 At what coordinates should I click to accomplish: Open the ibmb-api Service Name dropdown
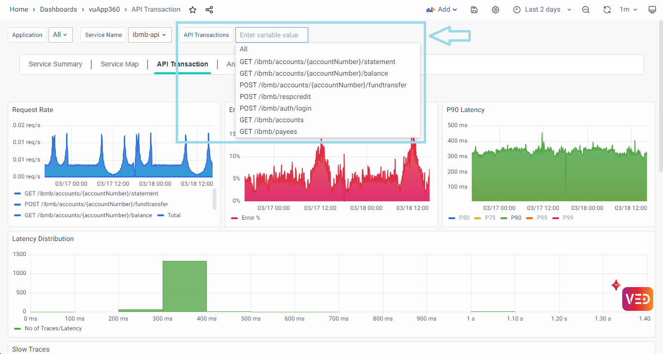tap(149, 35)
